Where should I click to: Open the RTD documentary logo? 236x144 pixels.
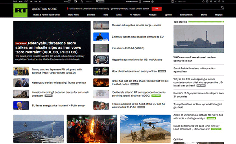click(x=76, y=2)
